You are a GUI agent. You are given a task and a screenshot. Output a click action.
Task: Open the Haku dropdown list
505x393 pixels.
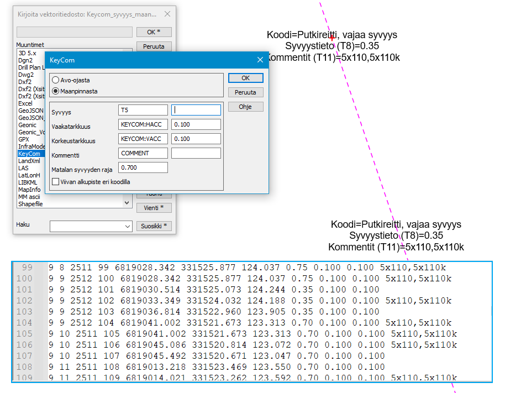[127, 226]
